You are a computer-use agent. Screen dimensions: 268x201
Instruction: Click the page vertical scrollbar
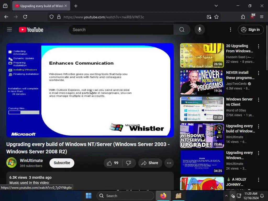tap(267, 48)
